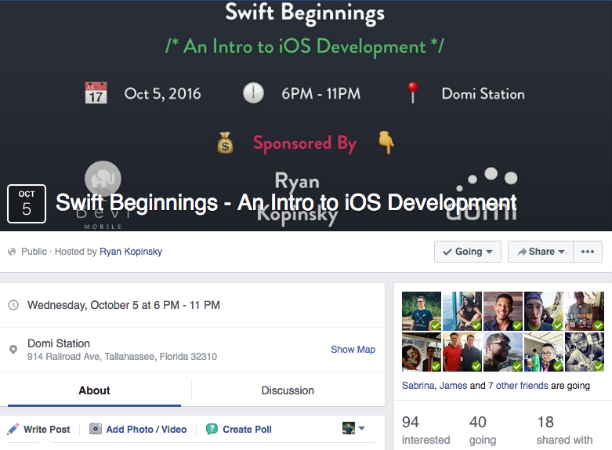Viewport: 612px width, 450px height.
Task: Click the pointing-down hand emoji in cover
Action: point(386,143)
